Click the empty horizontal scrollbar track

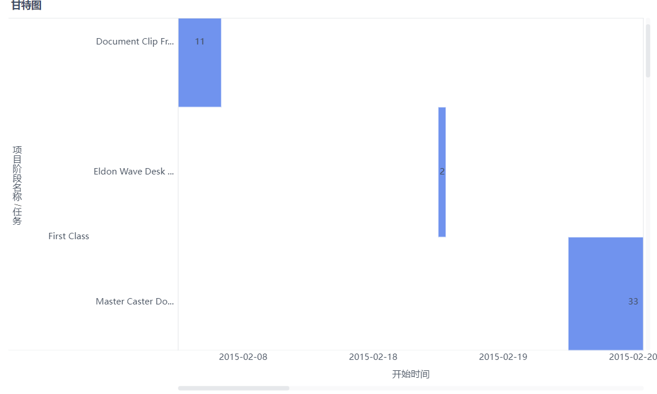point(466,388)
